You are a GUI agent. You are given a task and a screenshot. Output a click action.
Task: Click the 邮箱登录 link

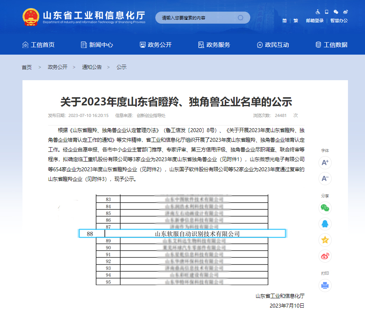pos(315,21)
